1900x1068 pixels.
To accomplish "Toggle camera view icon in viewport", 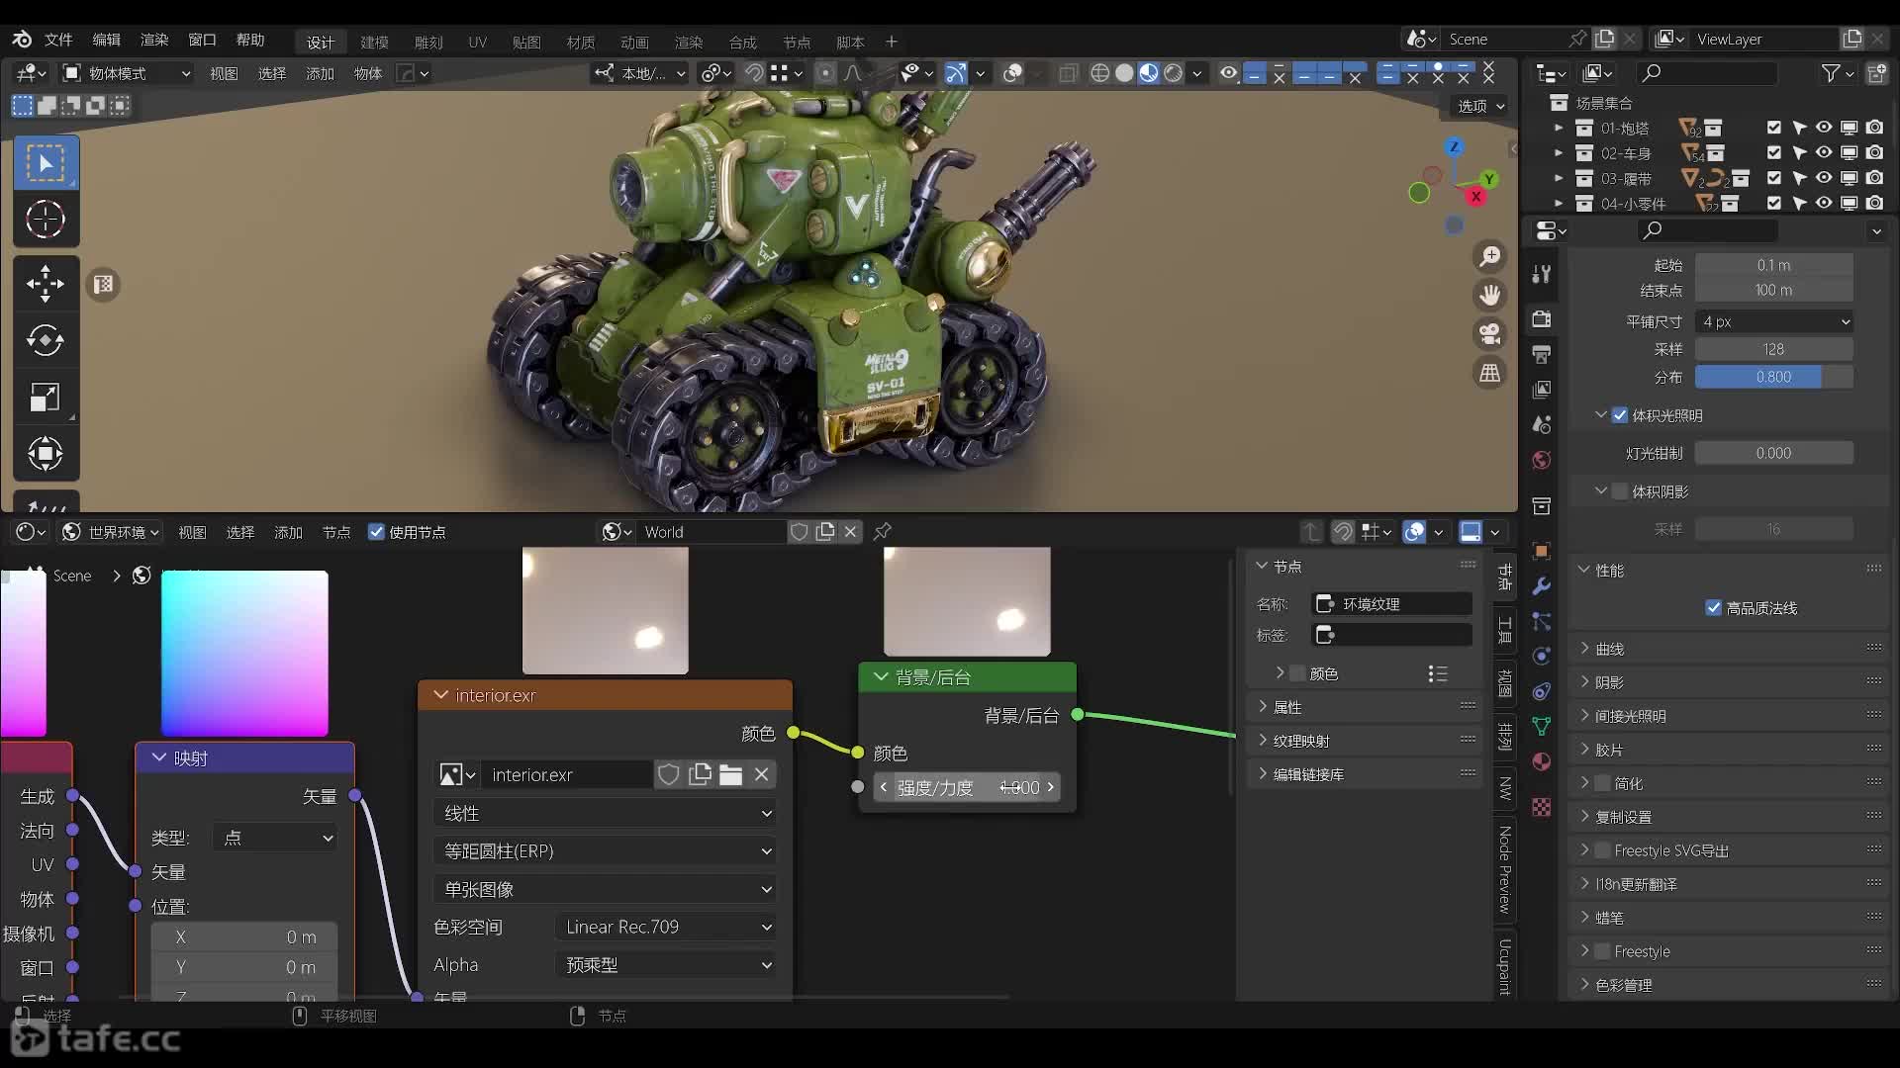I will click(1489, 334).
